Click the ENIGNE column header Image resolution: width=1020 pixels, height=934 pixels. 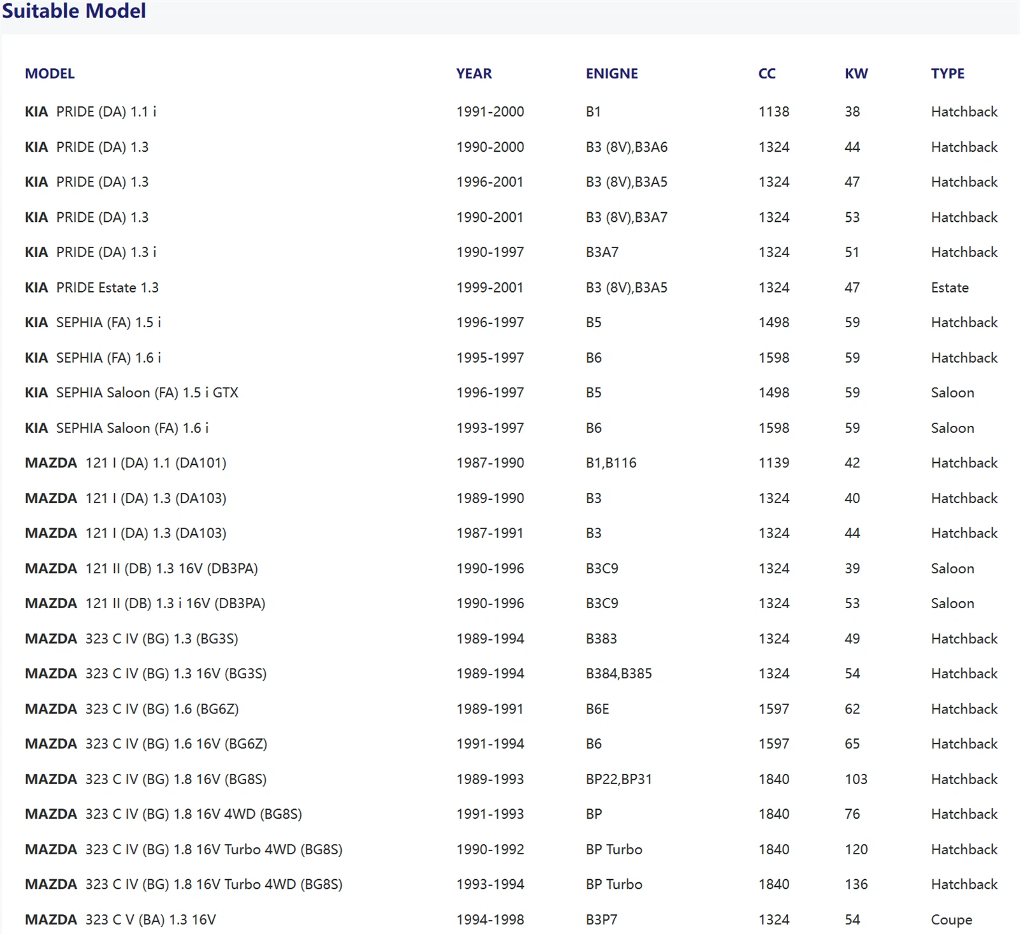(611, 73)
